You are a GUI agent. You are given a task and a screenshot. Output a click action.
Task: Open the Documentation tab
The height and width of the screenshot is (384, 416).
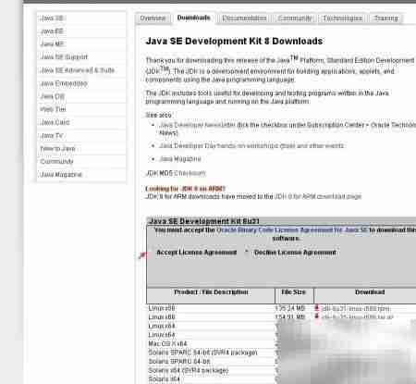click(x=244, y=19)
